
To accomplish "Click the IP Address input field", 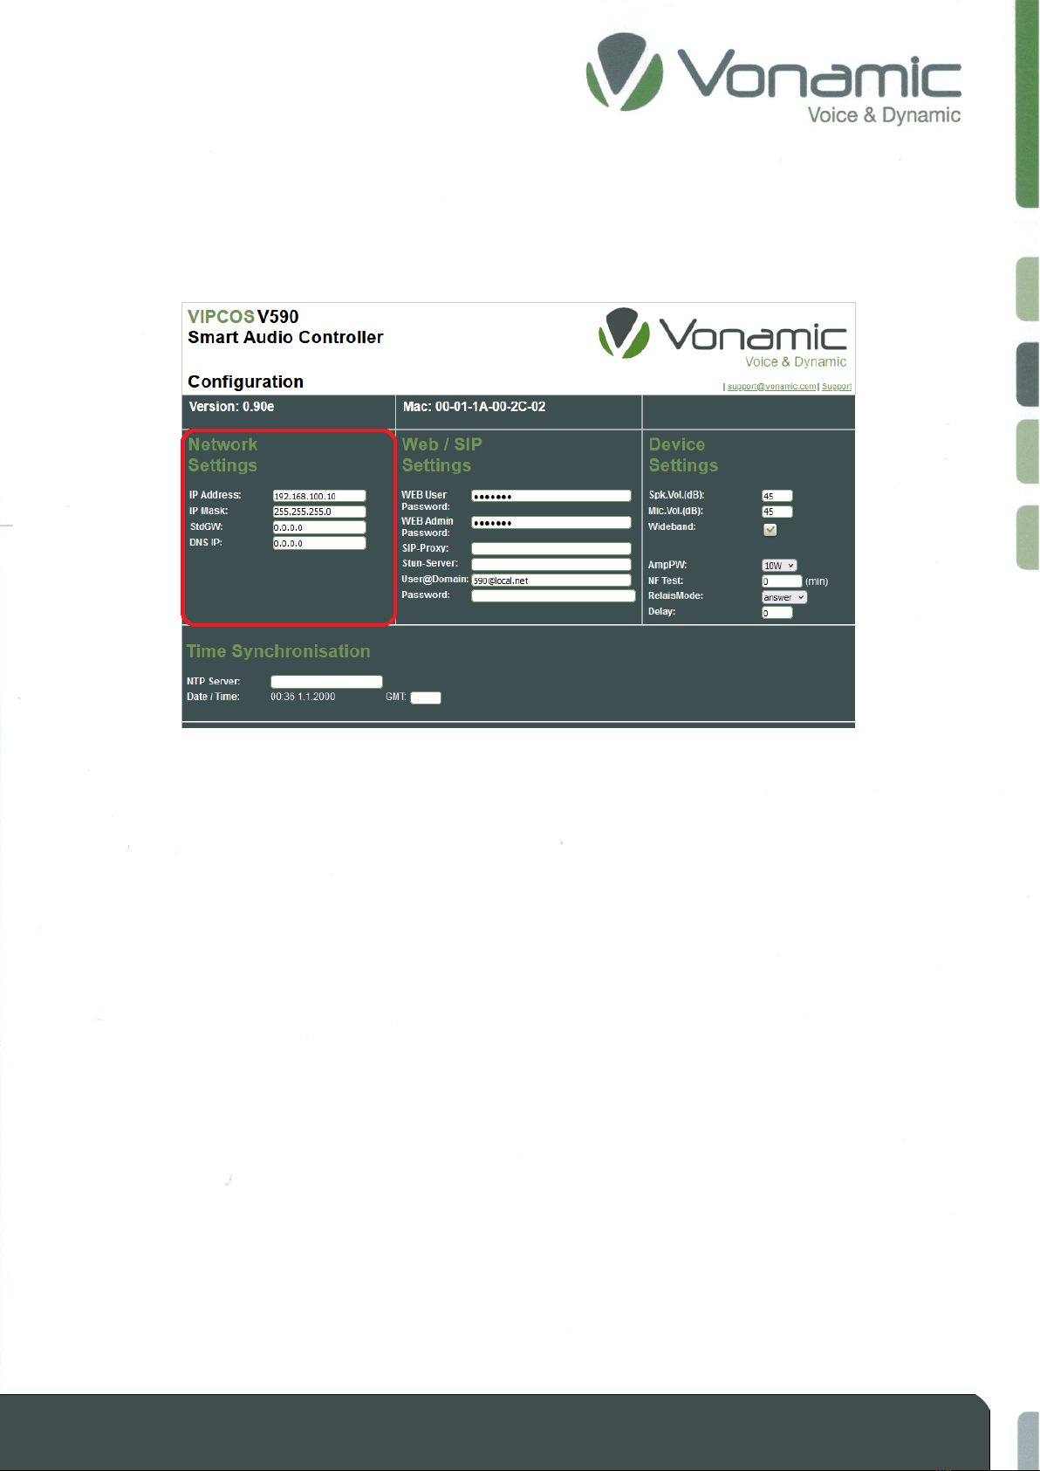I will tap(319, 496).
